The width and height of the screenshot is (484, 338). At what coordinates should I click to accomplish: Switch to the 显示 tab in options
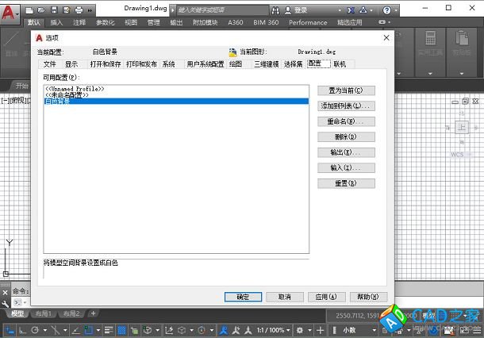coord(71,63)
